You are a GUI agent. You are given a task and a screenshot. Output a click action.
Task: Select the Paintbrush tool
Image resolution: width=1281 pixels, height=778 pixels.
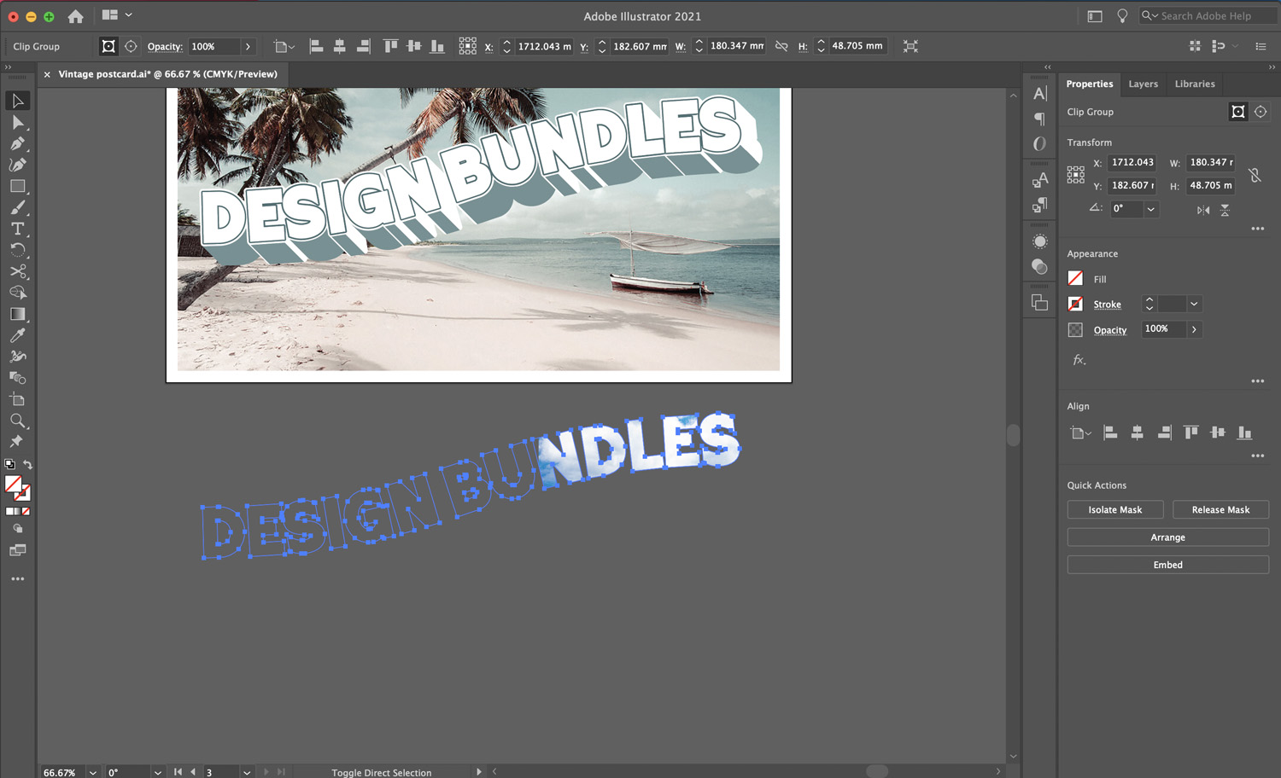17,207
